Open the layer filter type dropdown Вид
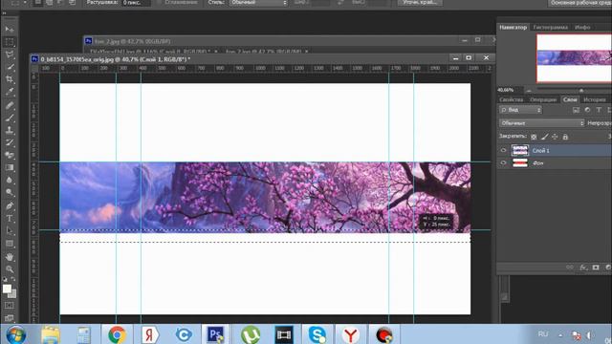This screenshot has width=612, height=344. point(520,110)
